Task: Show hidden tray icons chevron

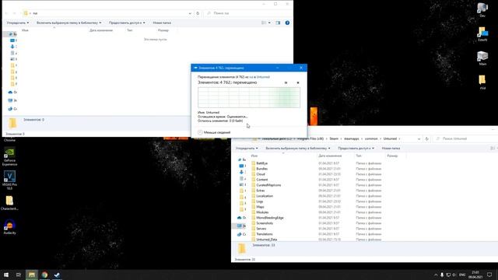Action: 436,275
